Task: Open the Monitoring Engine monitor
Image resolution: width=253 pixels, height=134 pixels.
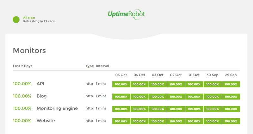Action: (x=57, y=108)
